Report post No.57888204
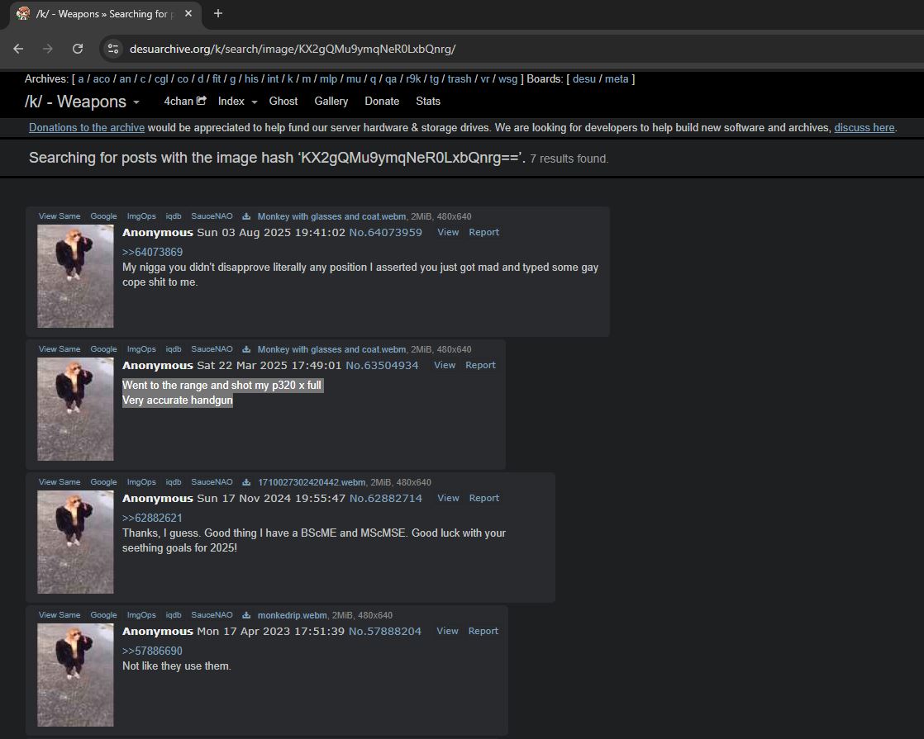The image size is (924, 739). tap(483, 631)
